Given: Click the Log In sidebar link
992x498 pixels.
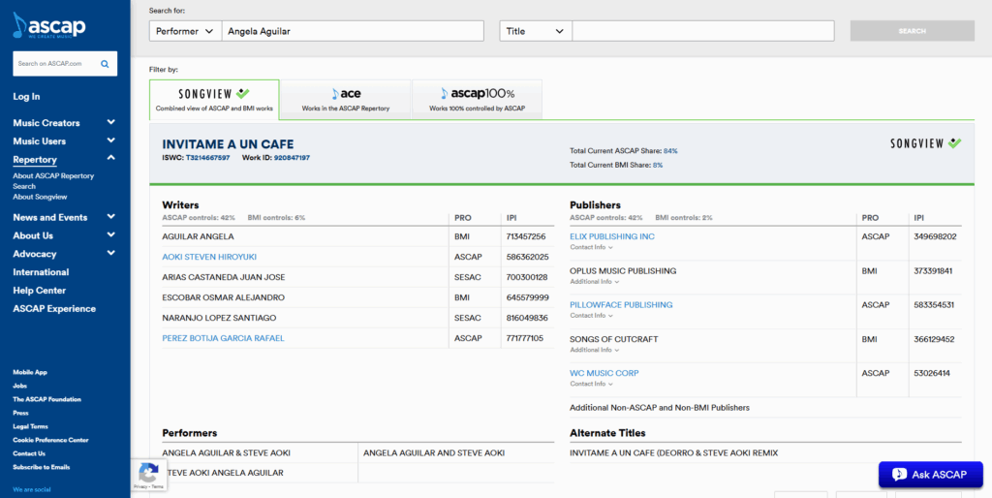Looking at the screenshot, I should (26, 97).
